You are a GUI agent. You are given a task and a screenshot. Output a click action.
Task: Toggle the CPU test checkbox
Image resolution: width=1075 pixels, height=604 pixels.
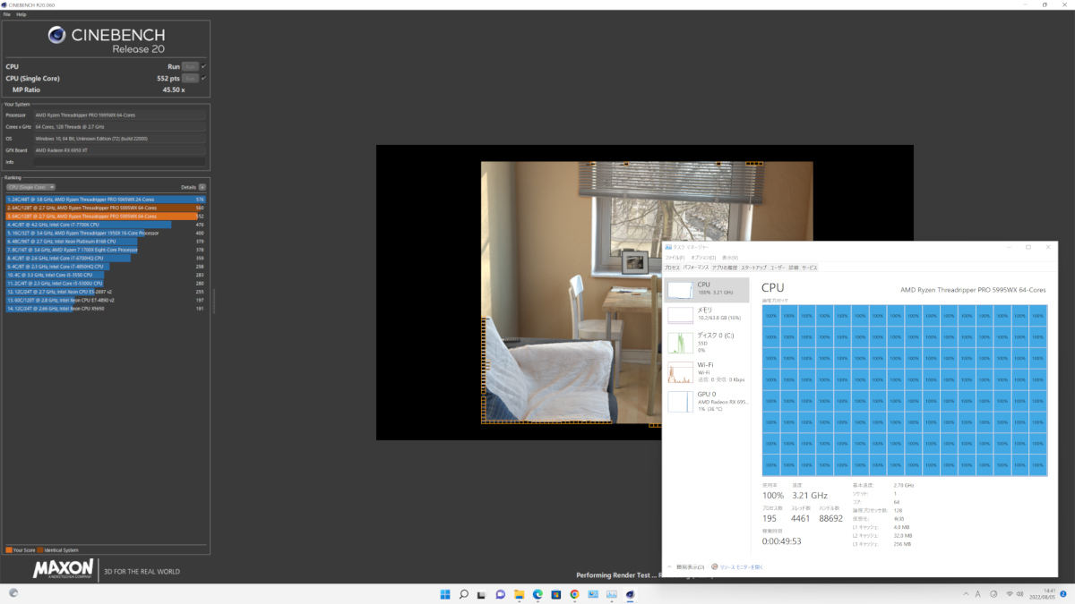pyautogui.click(x=203, y=66)
